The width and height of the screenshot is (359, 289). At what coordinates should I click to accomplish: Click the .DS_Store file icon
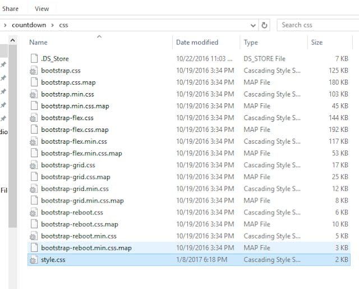(34, 58)
